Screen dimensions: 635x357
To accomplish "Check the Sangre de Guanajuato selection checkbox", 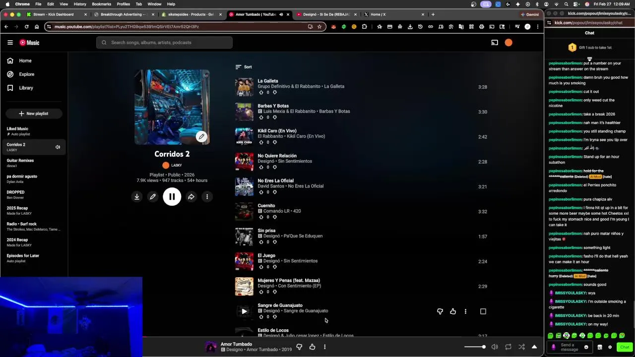I will pos(483,311).
